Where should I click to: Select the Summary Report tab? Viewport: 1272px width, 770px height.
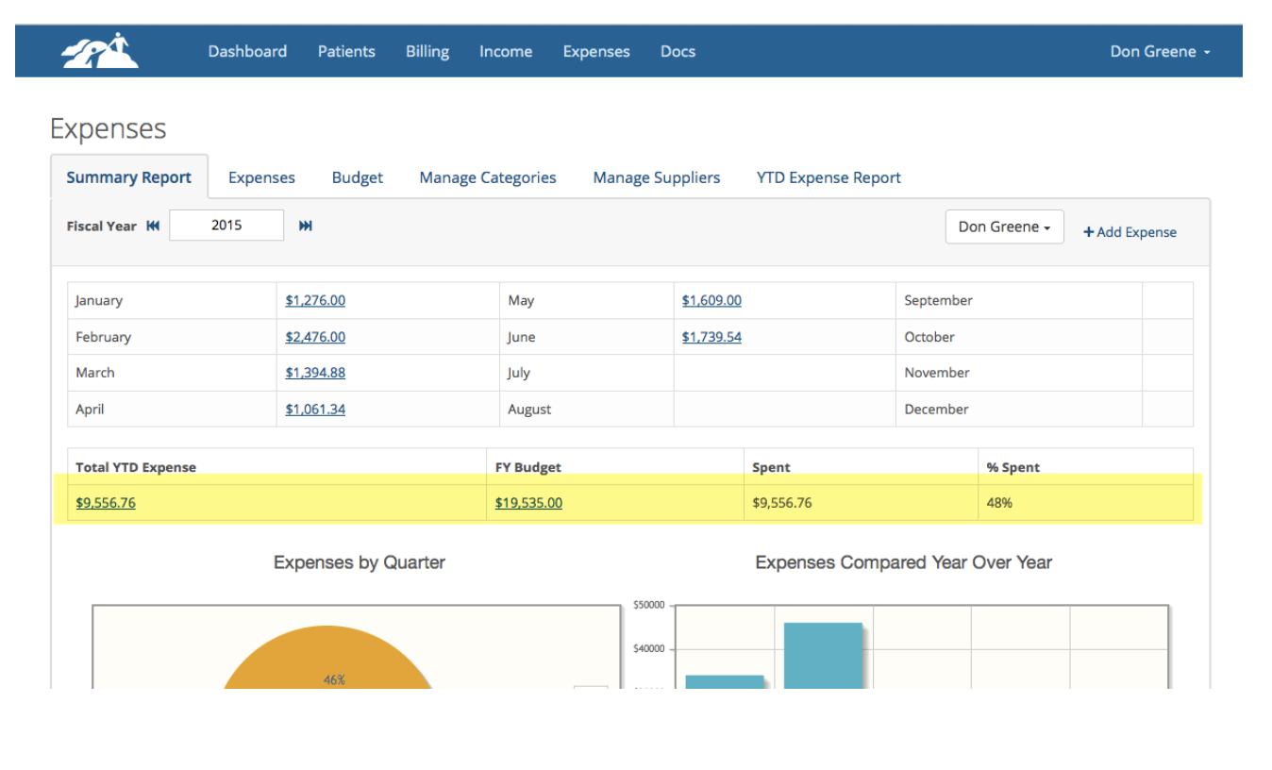tap(129, 177)
